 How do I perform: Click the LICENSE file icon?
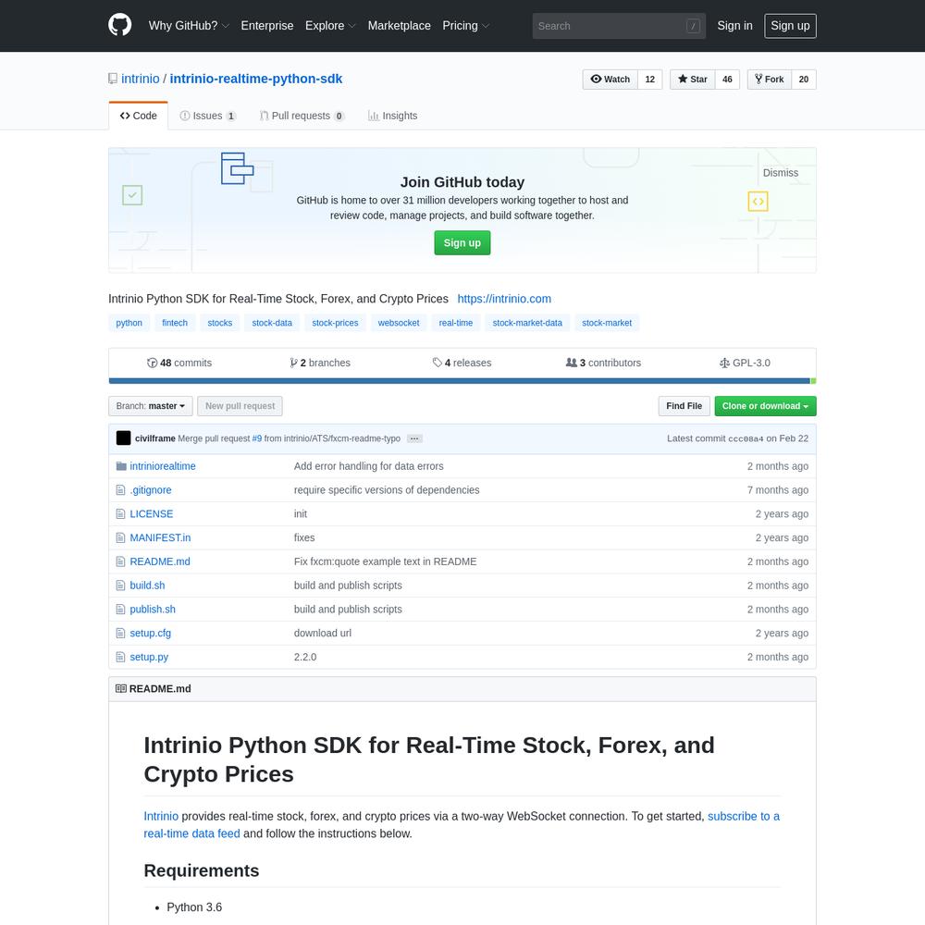click(120, 513)
